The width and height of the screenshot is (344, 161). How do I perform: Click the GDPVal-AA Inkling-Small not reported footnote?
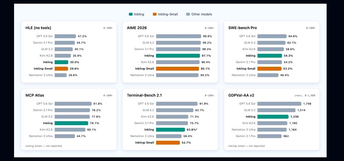(x=246, y=146)
